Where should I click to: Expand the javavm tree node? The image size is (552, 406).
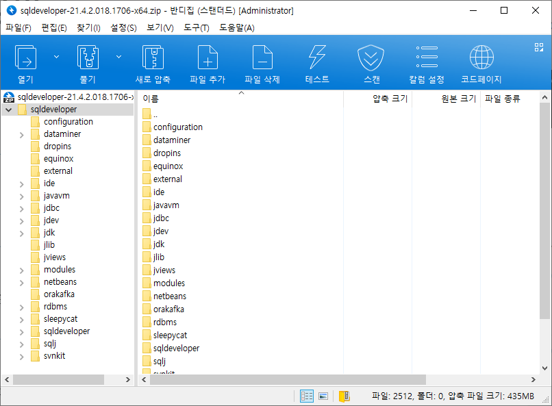coord(21,196)
